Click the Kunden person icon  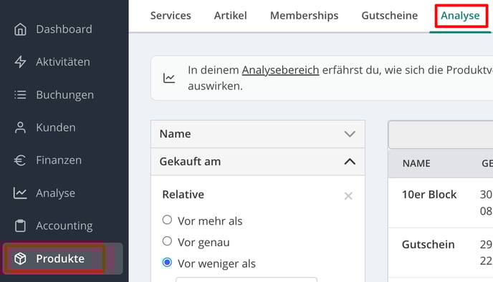(x=21, y=127)
